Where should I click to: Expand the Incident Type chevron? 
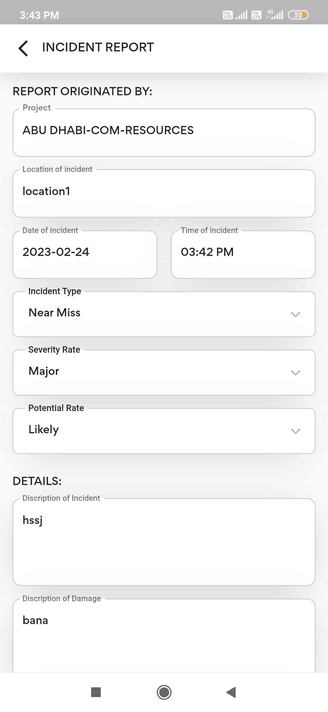click(x=295, y=314)
